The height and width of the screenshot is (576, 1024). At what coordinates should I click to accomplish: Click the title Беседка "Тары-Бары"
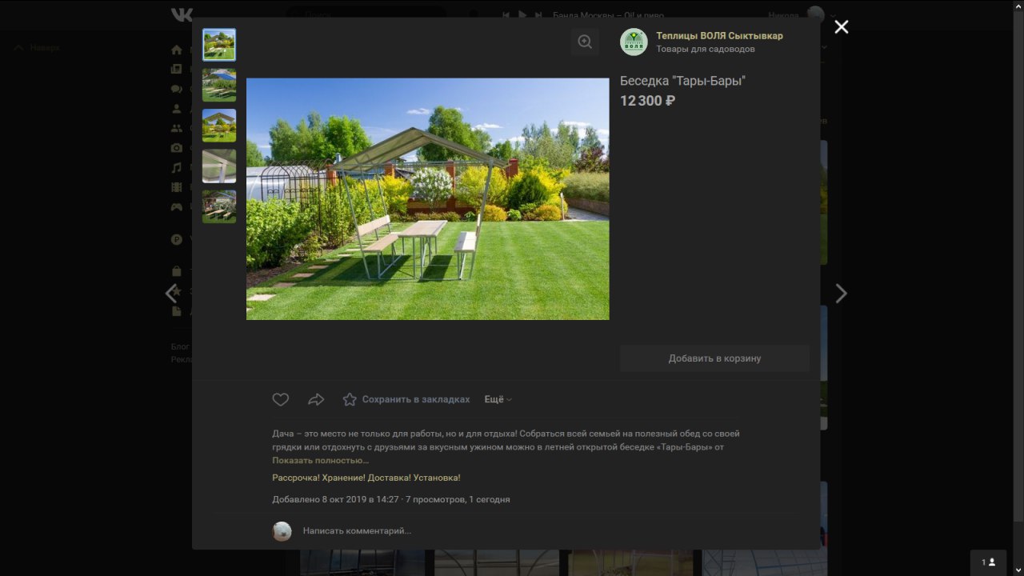pos(682,81)
